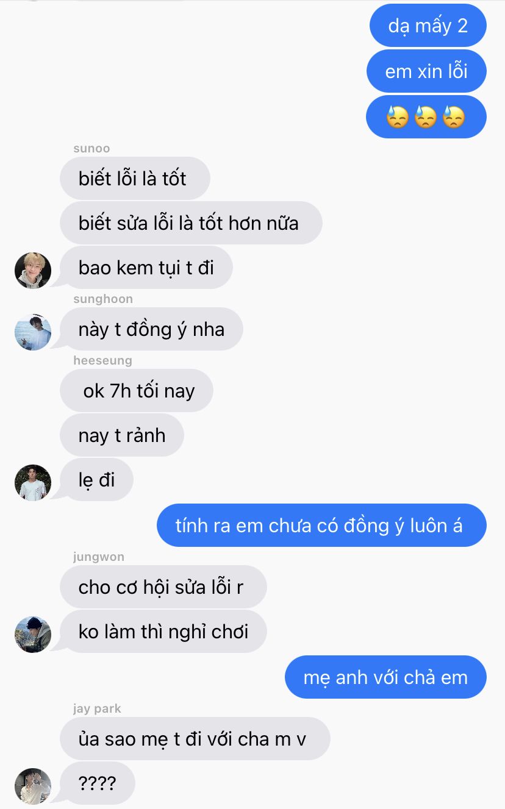Open sunghoon's profile picture

pos(33,332)
